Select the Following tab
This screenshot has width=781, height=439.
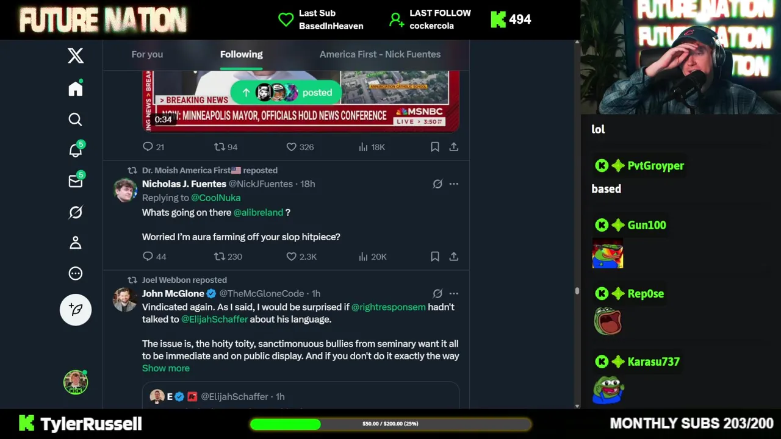point(242,54)
